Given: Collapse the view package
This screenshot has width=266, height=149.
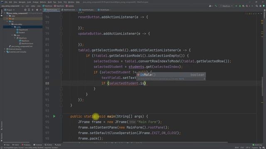Looking at the screenshot, I should pos(12,35).
